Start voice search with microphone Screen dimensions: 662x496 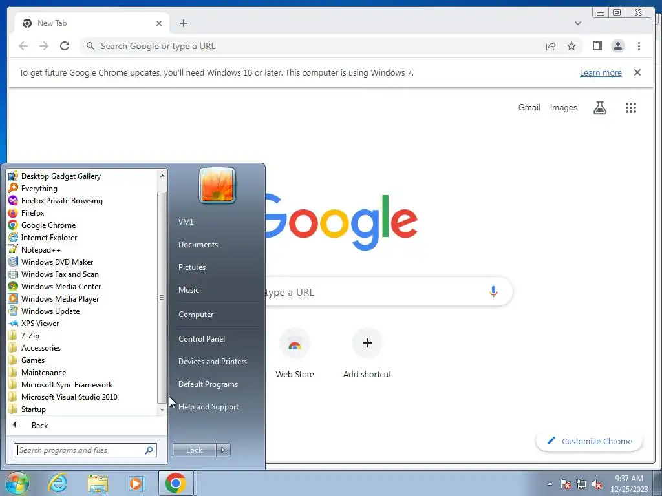pyautogui.click(x=493, y=291)
